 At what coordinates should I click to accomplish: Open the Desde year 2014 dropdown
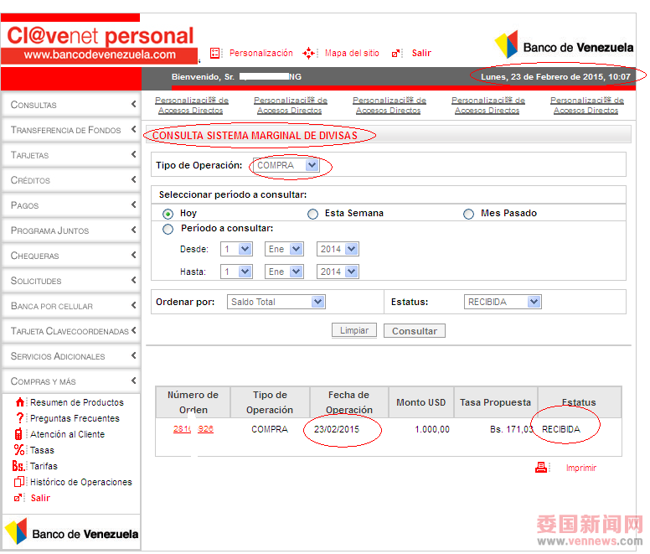click(x=338, y=249)
